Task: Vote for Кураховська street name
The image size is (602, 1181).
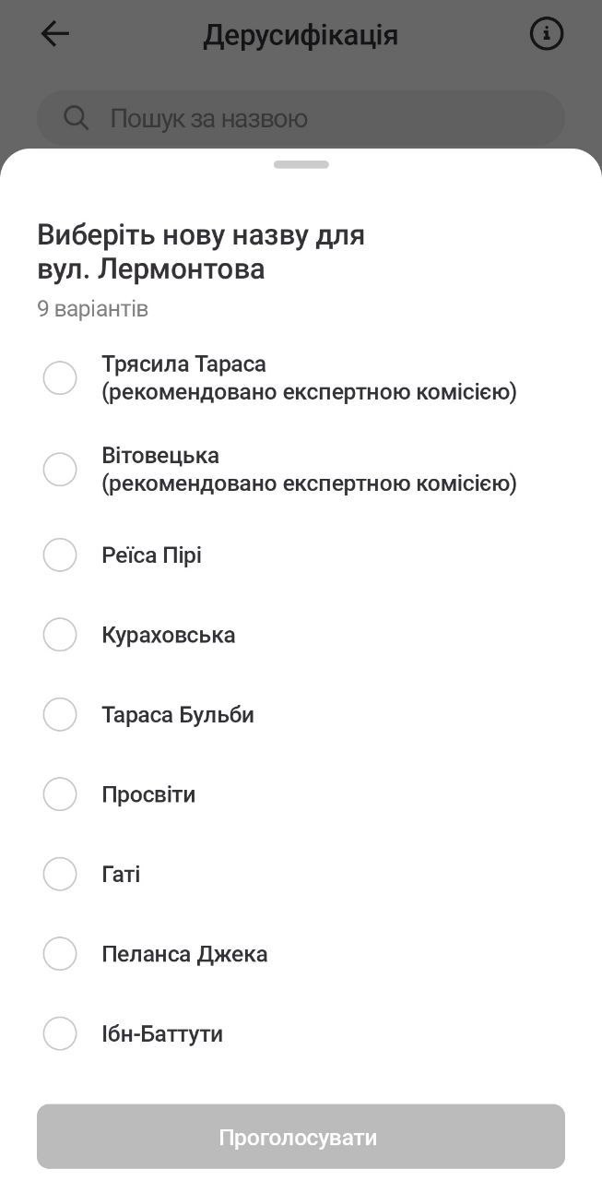Action: point(60,634)
